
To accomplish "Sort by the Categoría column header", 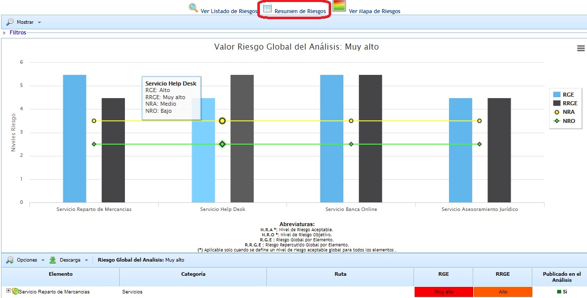I will (x=193, y=274).
